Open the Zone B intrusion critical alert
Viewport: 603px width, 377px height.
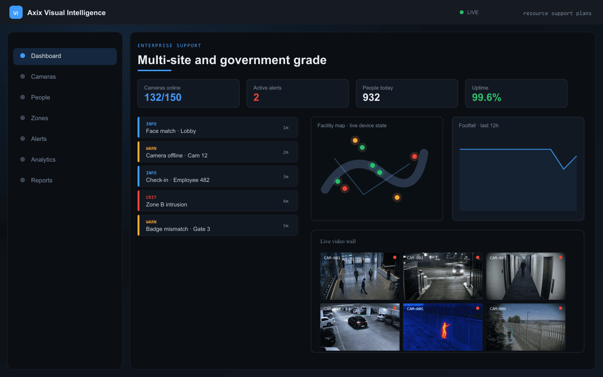pyautogui.click(x=218, y=201)
